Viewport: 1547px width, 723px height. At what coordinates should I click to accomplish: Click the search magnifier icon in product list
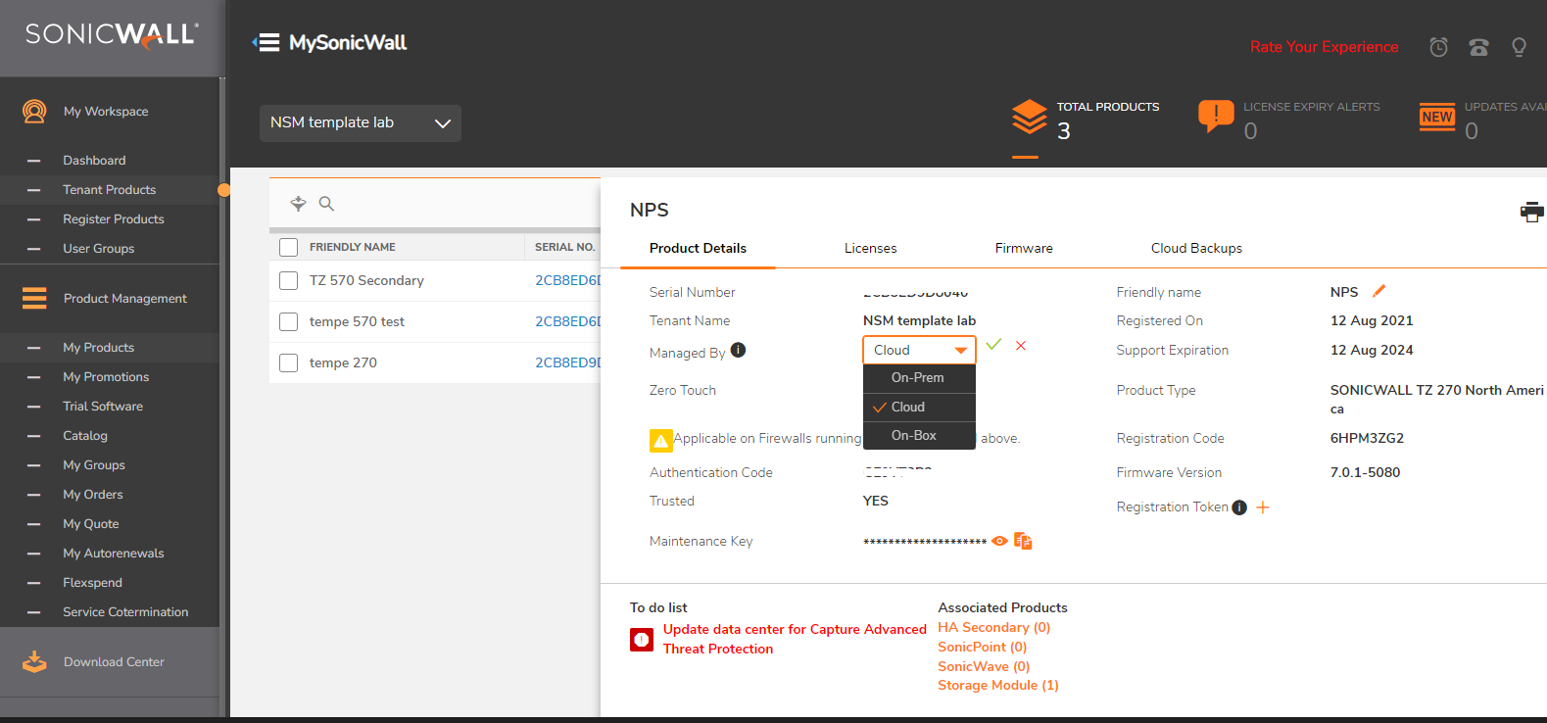click(x=326, y=204)
